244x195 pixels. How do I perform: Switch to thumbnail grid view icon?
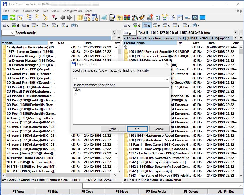coord(30,17)
